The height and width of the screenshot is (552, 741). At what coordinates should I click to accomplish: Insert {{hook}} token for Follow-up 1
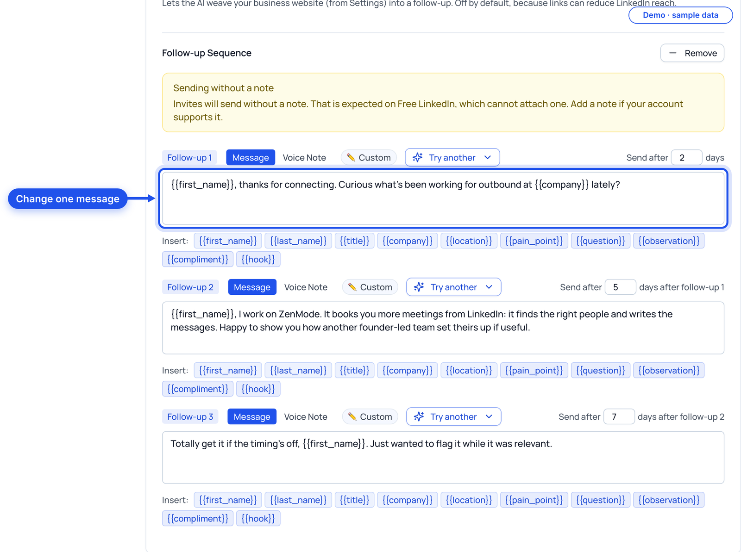258,259
